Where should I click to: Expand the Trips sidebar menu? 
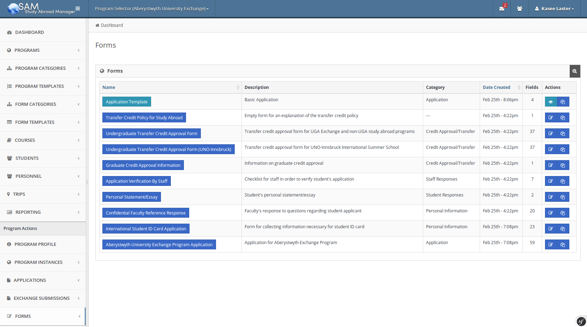(x=43, y=194)
